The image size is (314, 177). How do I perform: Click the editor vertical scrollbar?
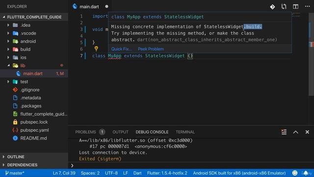pos(311,54)
